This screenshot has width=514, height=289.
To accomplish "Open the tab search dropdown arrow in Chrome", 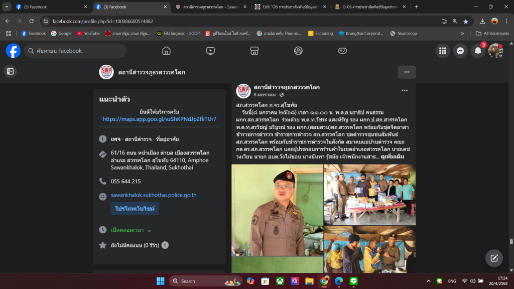I will coord(7,7).
